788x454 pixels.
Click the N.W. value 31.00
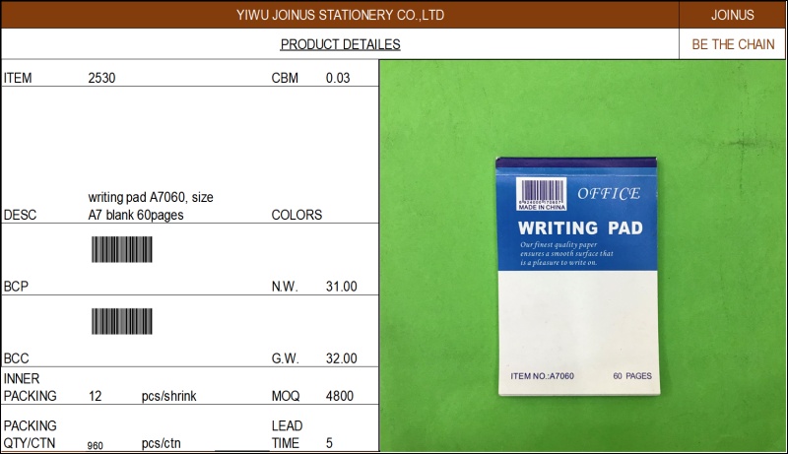tap(341, 287)
